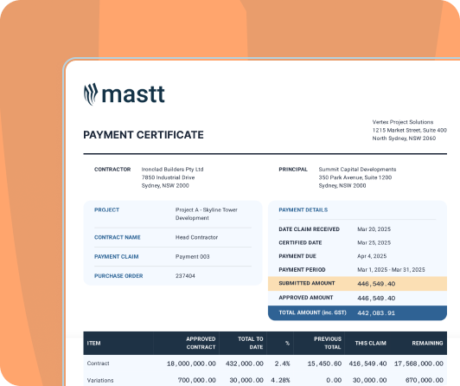Viewport: 460px width, 386px height.
Task: Select Contract this claim 416,549.40
Action: [367, 363]
